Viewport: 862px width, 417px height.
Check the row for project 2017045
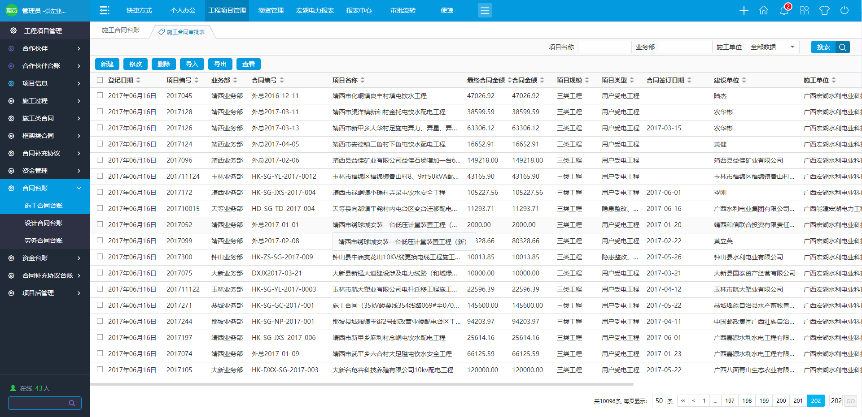click(x=100, y=95)
